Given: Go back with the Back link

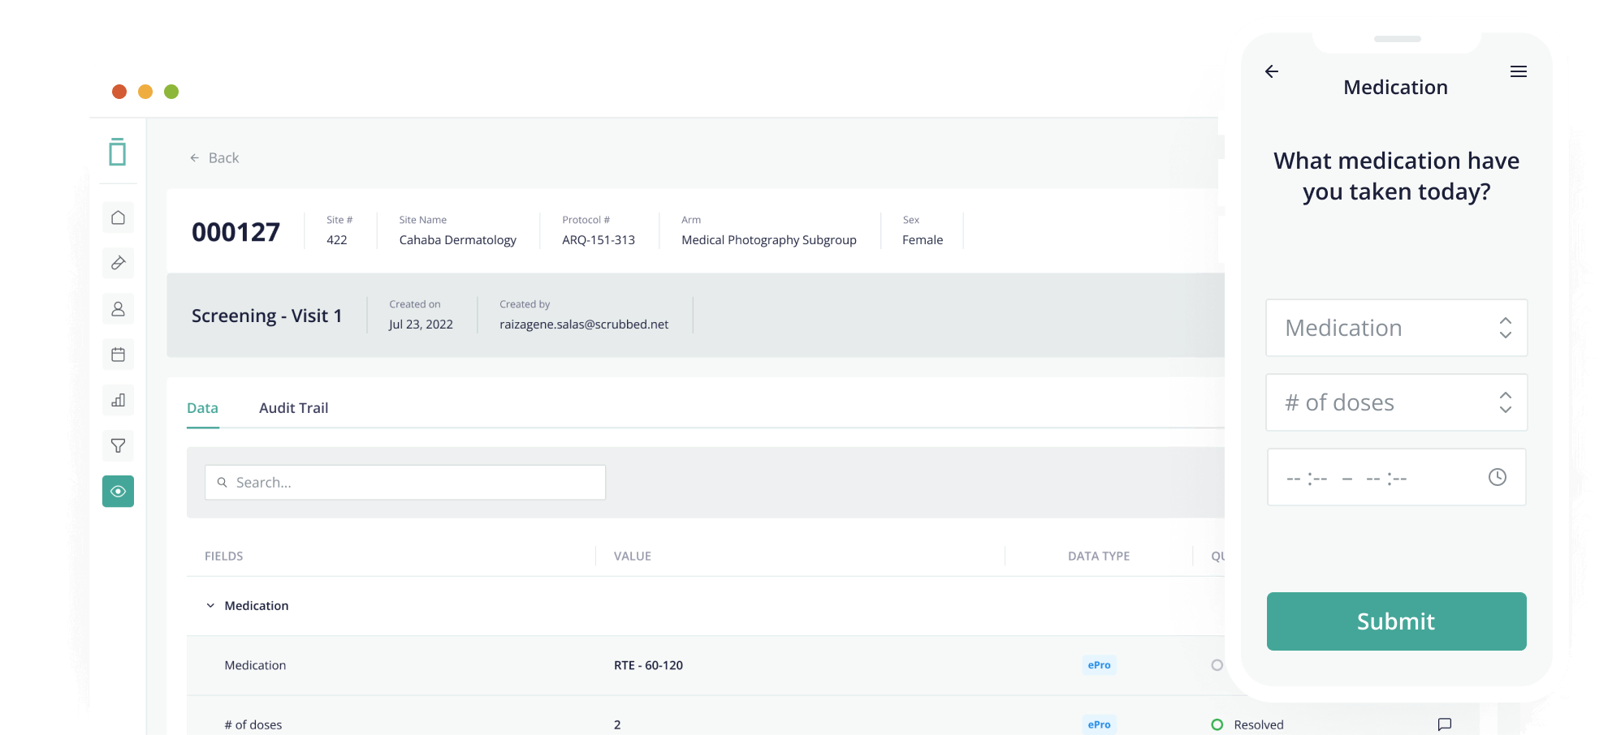Looking at the screenshot, I should pos(214,157).
